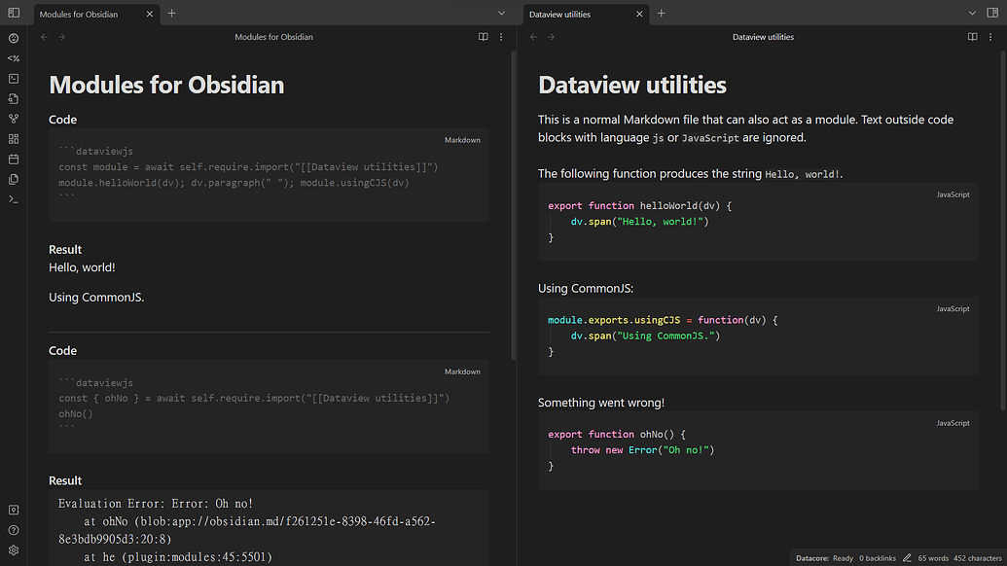Click the clock history ribbon icon
Screen dimensions: 1007x566
pos(13,39)
